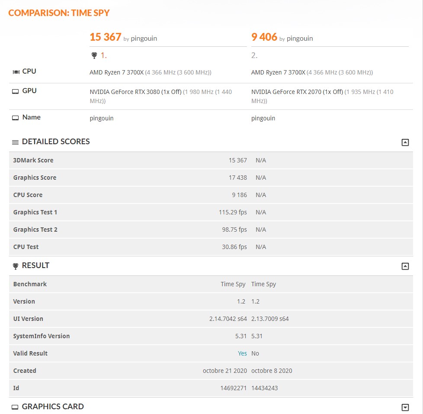
Task: Click created date octobre 8 2020
Action: 272,371
